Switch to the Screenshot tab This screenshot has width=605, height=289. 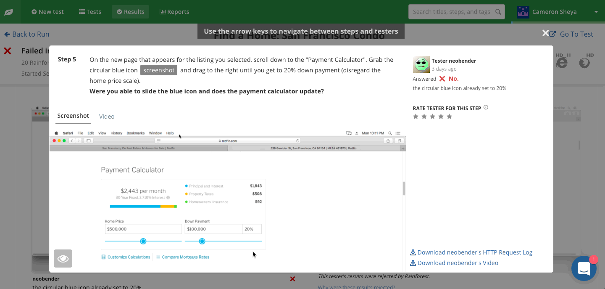click(73, 116)
